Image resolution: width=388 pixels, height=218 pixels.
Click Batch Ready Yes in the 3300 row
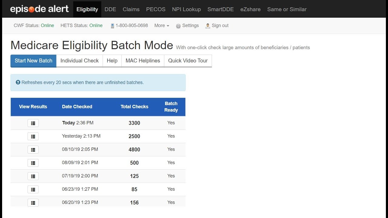(171, 123)
